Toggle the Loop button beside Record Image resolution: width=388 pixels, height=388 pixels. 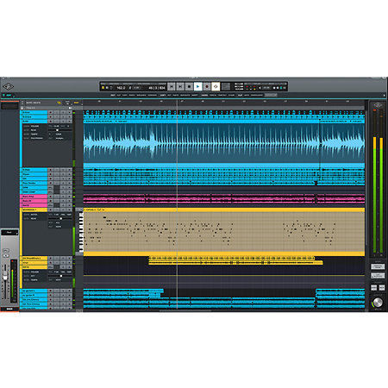point(216,86)
